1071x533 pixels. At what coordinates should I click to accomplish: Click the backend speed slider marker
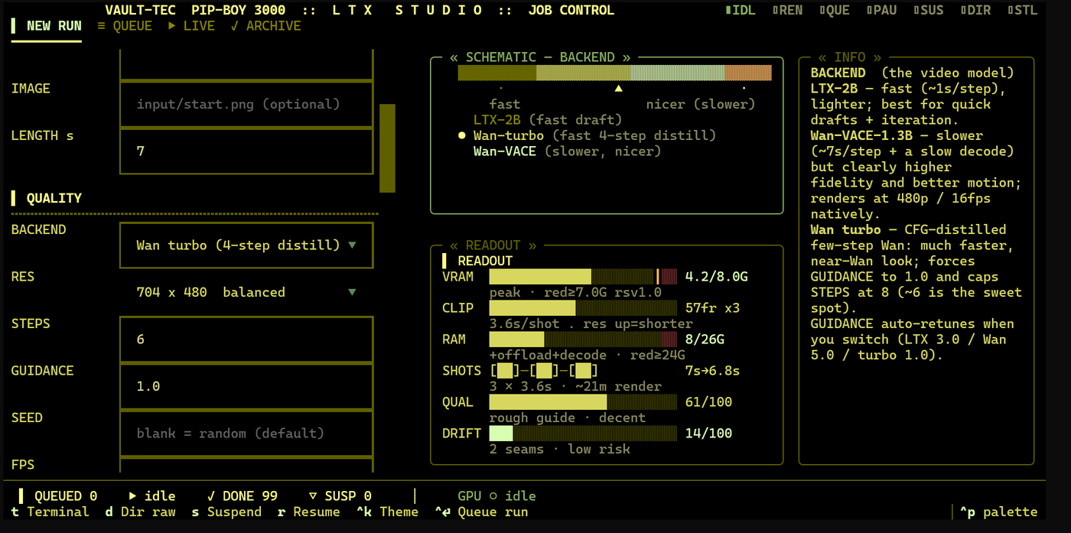618,89
